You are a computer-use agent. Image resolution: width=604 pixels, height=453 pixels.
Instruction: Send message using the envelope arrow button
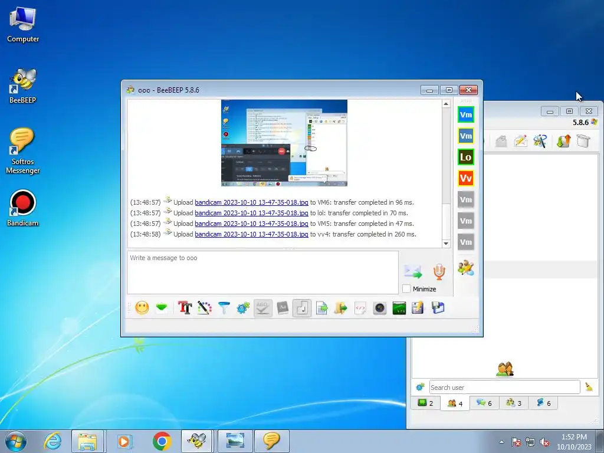point(413,271)
